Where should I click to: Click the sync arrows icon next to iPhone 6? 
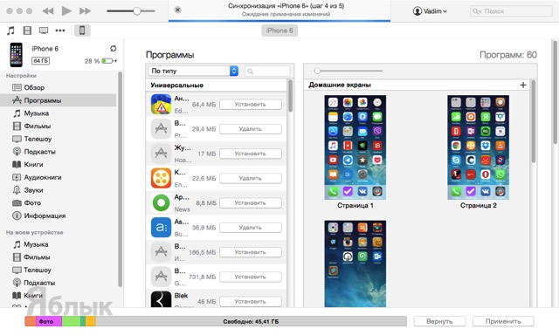point(113,48)
